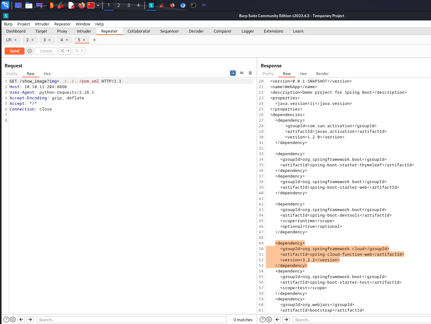Open the Sequencer tab
The height and width of the screenshot is (324, 431).
[x=170, y=31]
